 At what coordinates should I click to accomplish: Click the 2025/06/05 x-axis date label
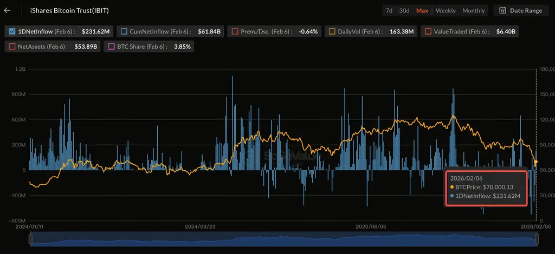tap(371, 227)
